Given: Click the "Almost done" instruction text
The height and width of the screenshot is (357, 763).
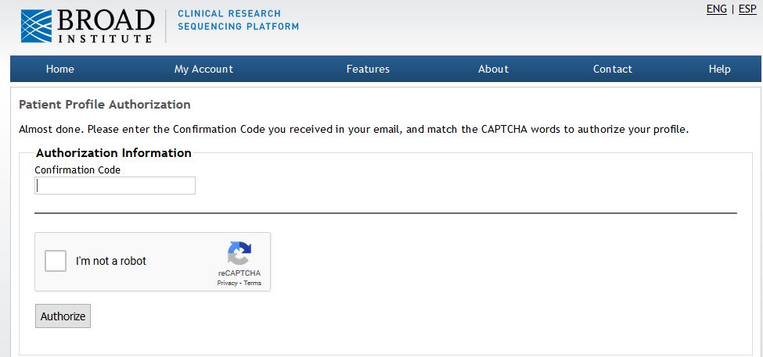Looking at the screenshot, I should tap(354, 130).
